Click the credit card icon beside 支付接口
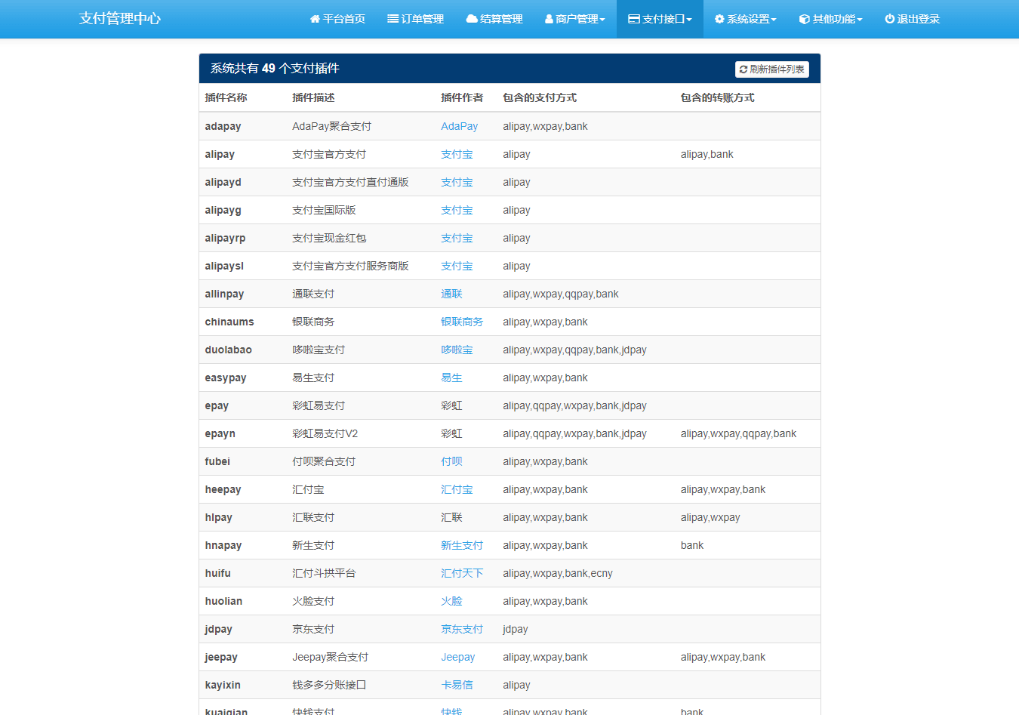The width and height of the screenshot is (1019, 715). coord(634,19)
